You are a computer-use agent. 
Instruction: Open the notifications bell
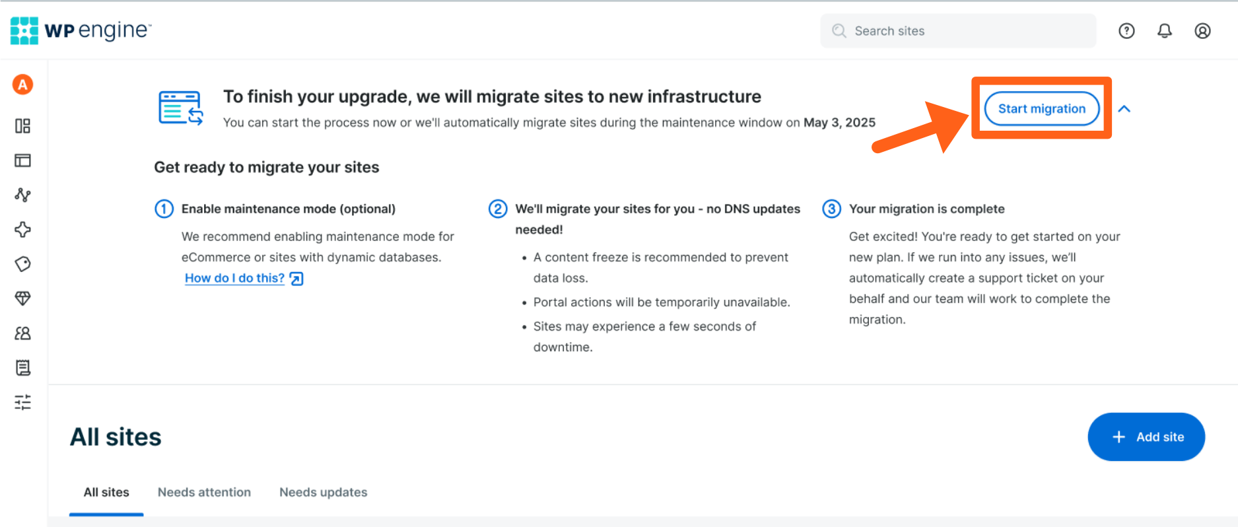(x=1165, y=31)
